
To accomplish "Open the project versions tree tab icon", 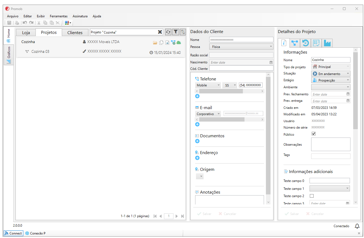I will tap(295, 43).
